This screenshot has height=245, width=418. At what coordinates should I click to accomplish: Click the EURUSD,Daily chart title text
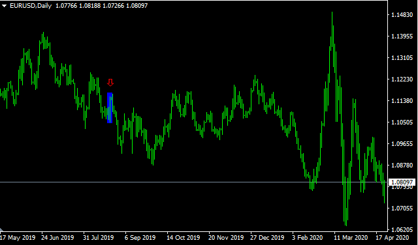31,6
